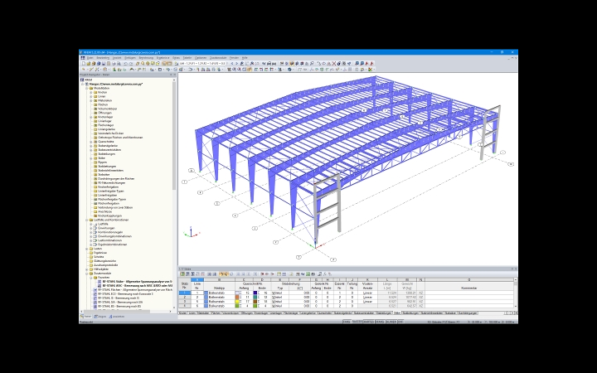Click application icon left of Datei menu

[x=83, y=58]
